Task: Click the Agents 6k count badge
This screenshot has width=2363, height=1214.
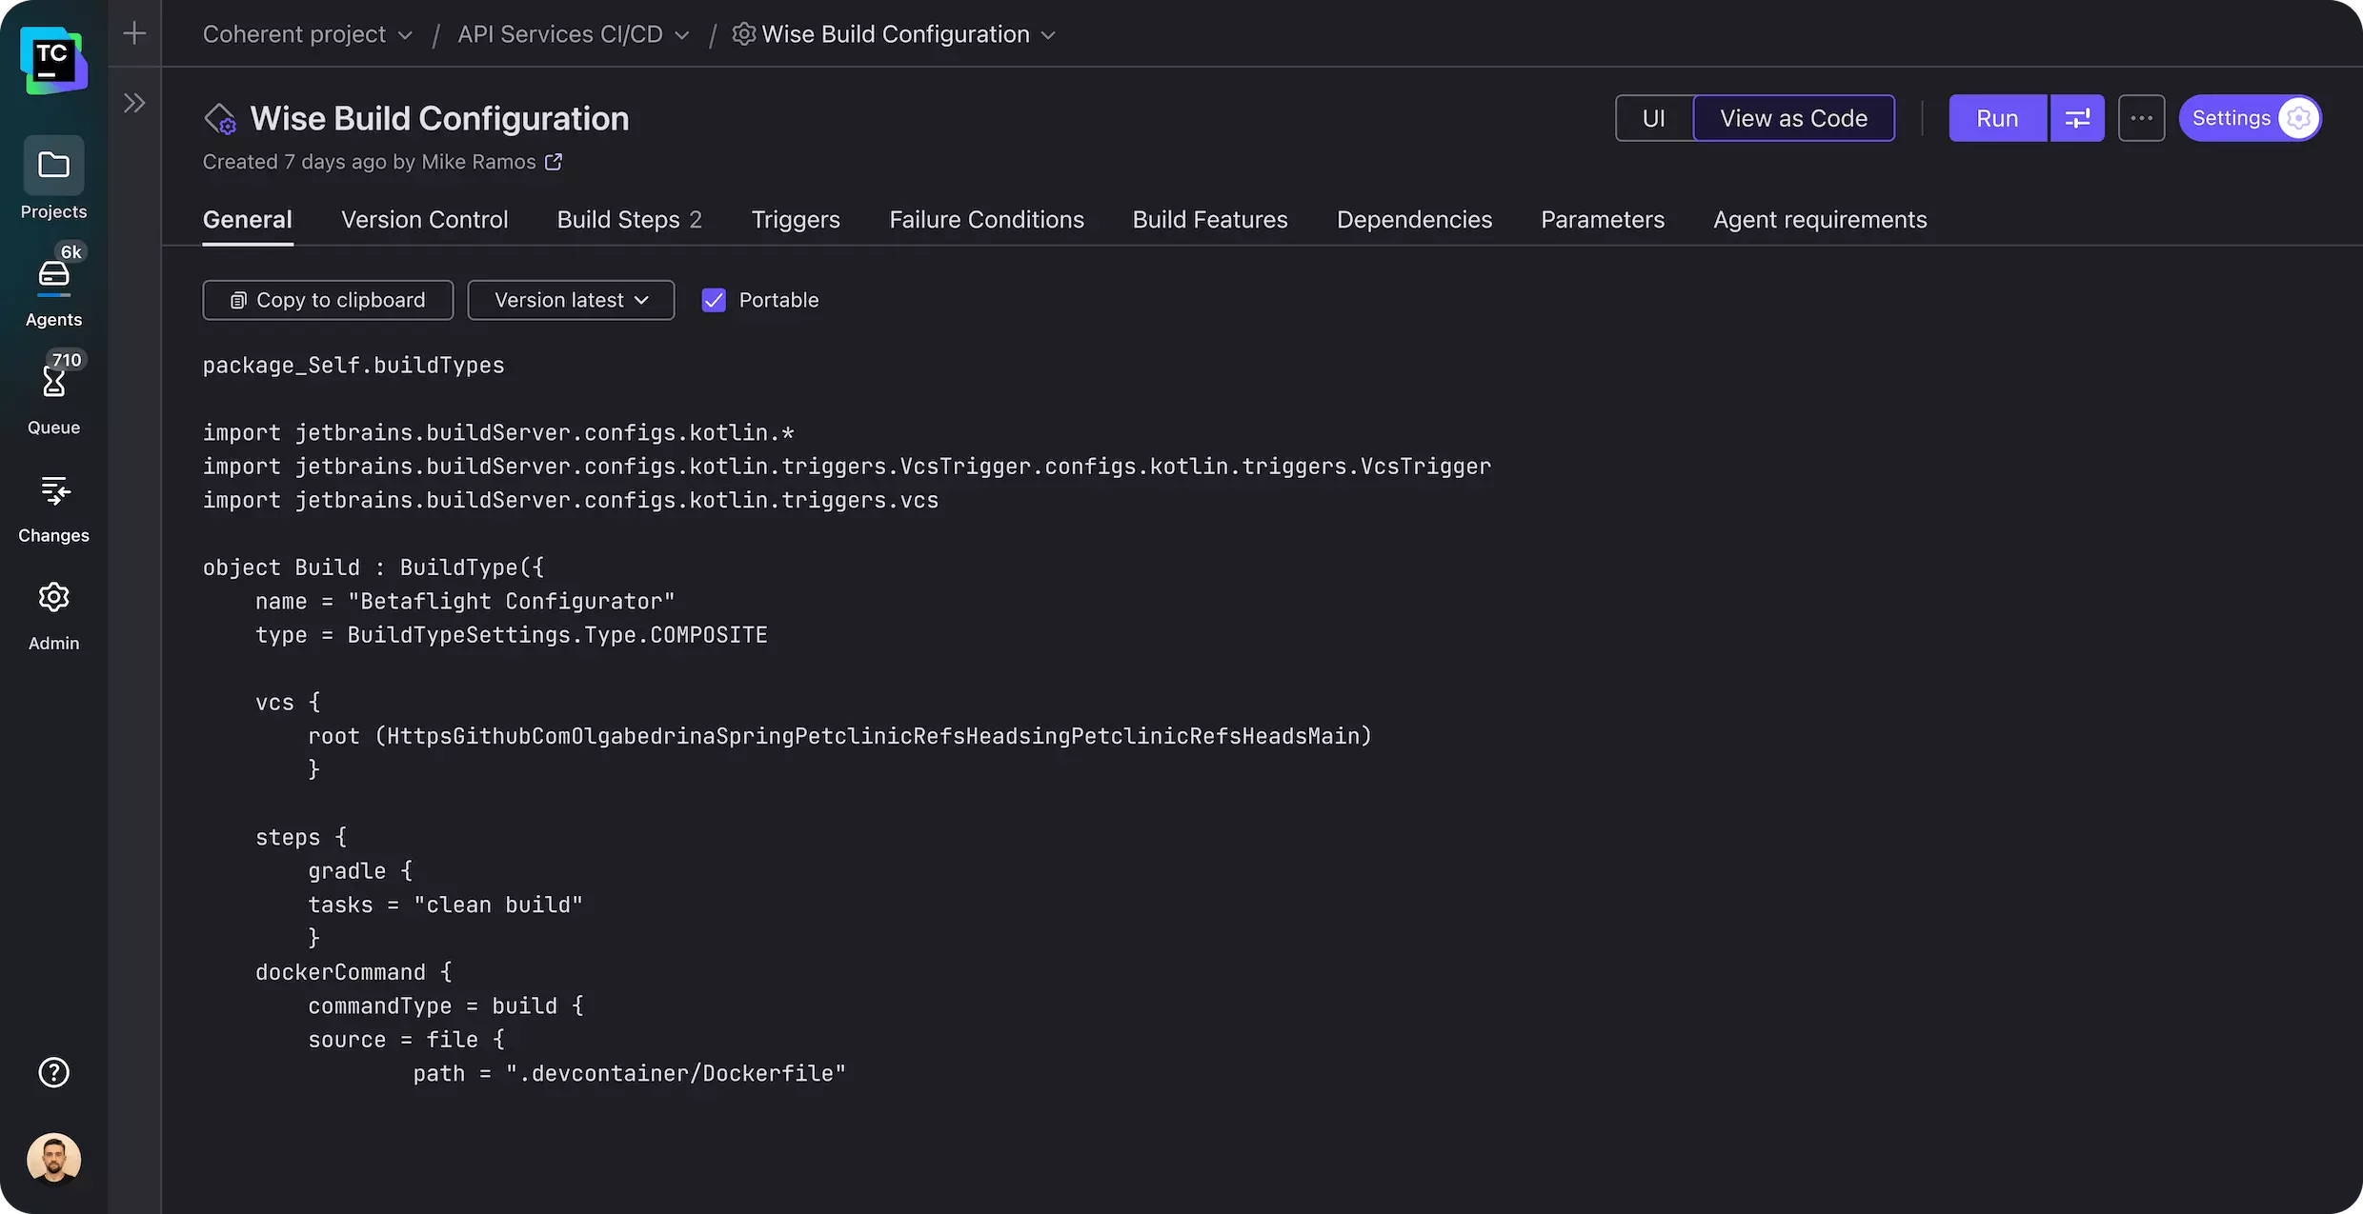Action: coord(71,252)
